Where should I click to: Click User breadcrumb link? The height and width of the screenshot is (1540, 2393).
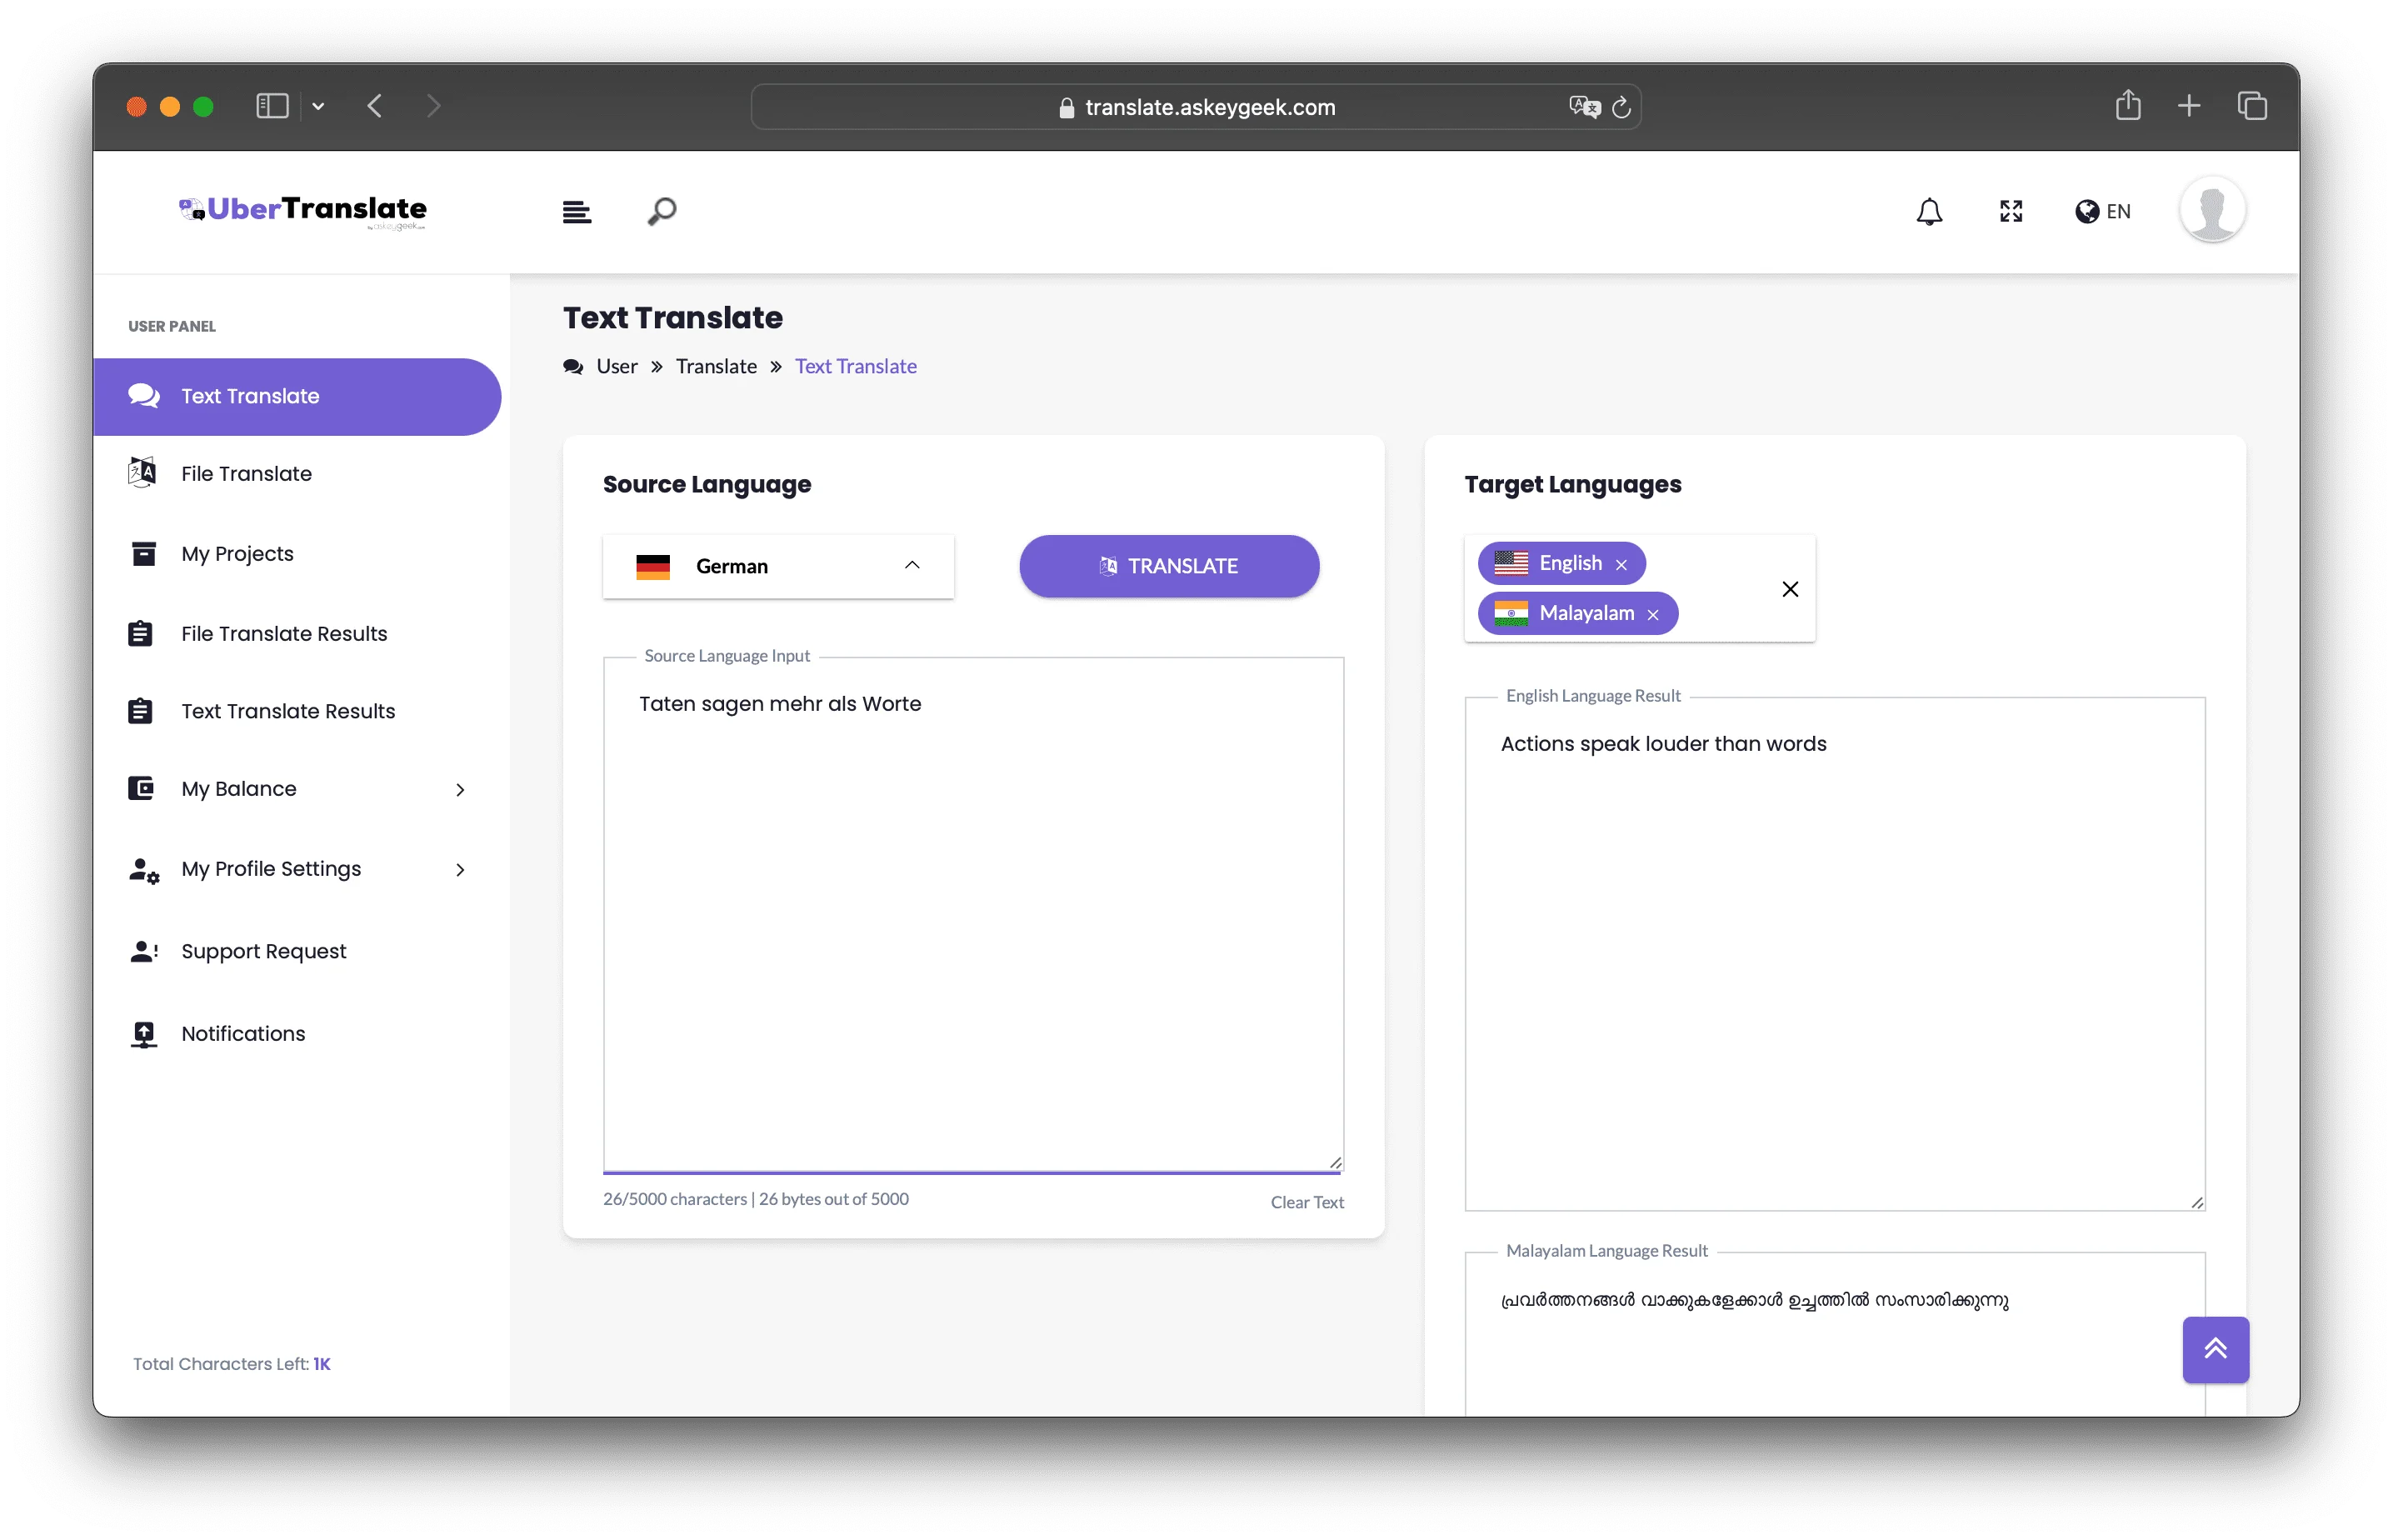(617, 366)
